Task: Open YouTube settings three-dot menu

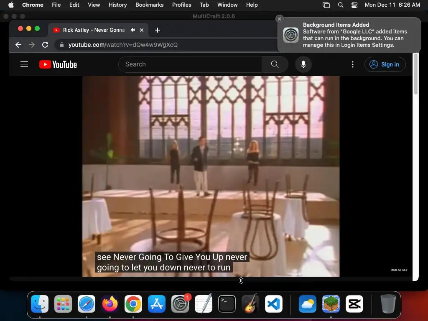Action: tap(353, 64)
